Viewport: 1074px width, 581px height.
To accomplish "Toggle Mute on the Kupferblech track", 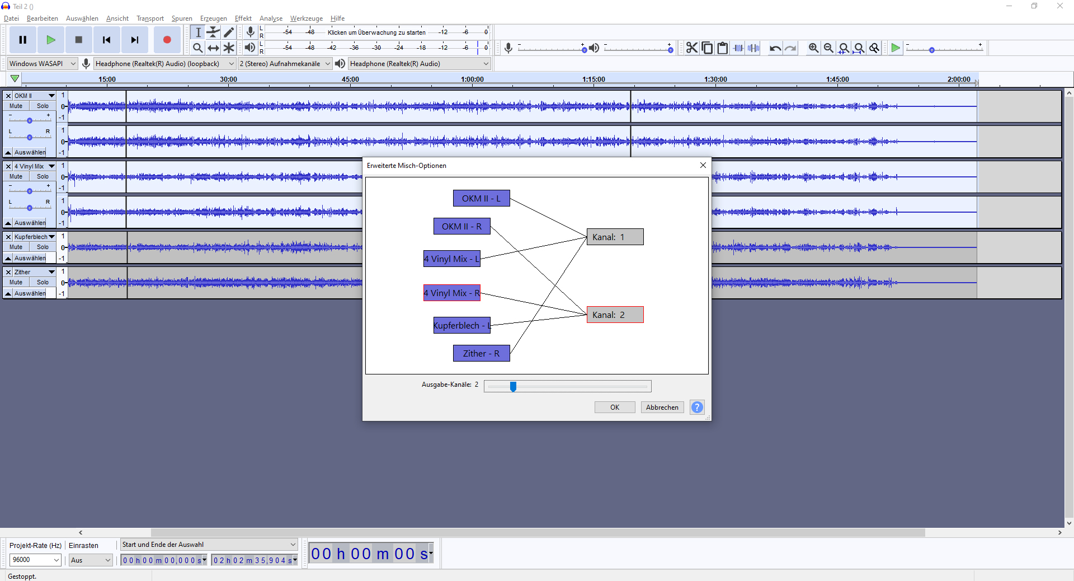I will point(16,247).
